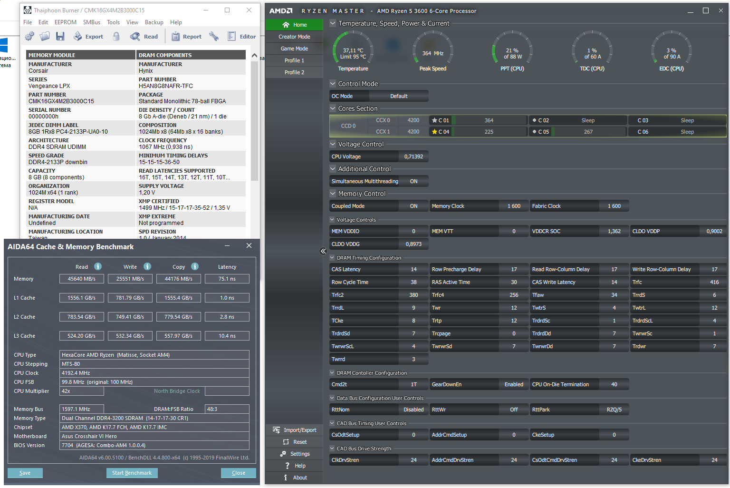Click the Memory Read value 45640 MB/s
The width and height of the screenshot is (730, 488).
(x=82, y=279)
